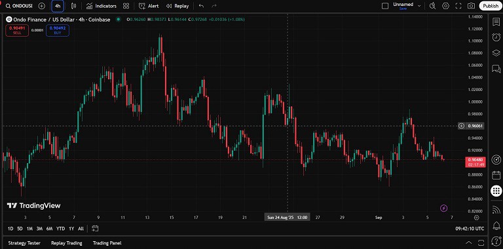Select the 4h timeframe button
The width and height of the screenshot is (503, 249).
[x=58, y=6]
